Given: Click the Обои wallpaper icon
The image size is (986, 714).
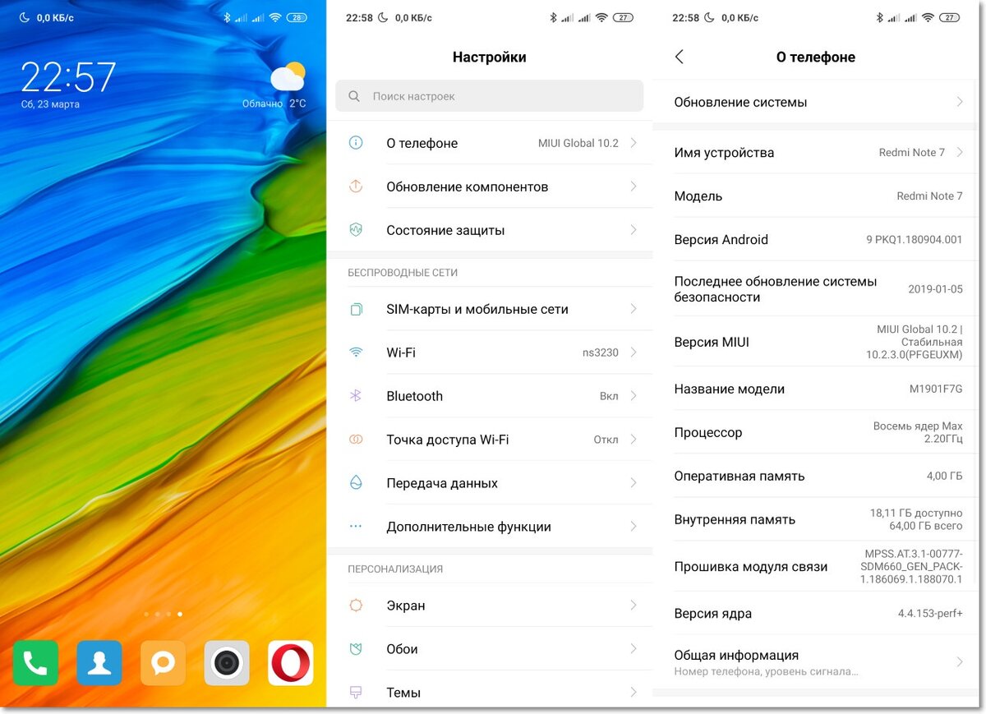Looking at the screenshot, I should (356, 648).
